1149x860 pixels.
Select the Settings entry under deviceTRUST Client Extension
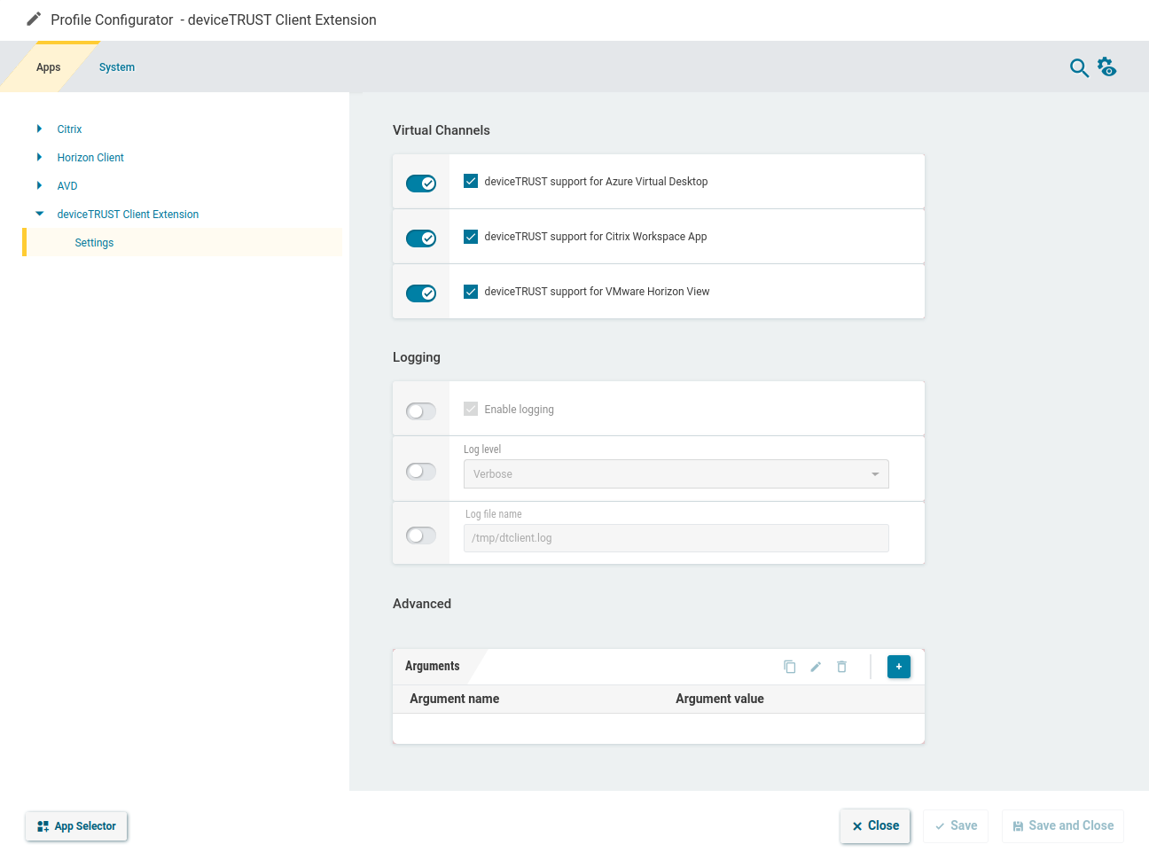click(x=94, y=242)
